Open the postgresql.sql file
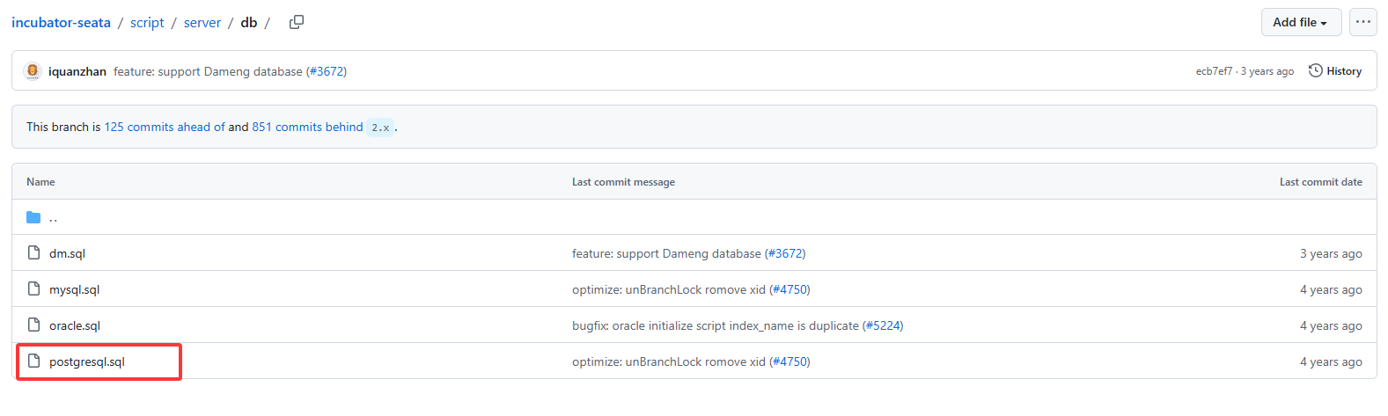 click(87, 361)
